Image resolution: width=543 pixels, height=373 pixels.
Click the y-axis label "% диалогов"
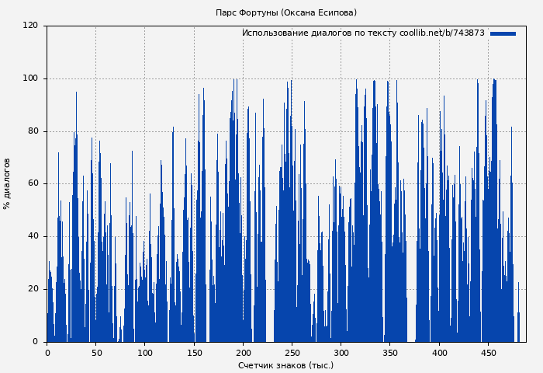click(8, 183)
